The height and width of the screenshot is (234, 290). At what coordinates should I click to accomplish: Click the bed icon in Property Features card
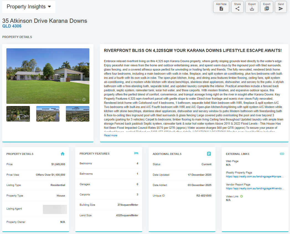136,153
